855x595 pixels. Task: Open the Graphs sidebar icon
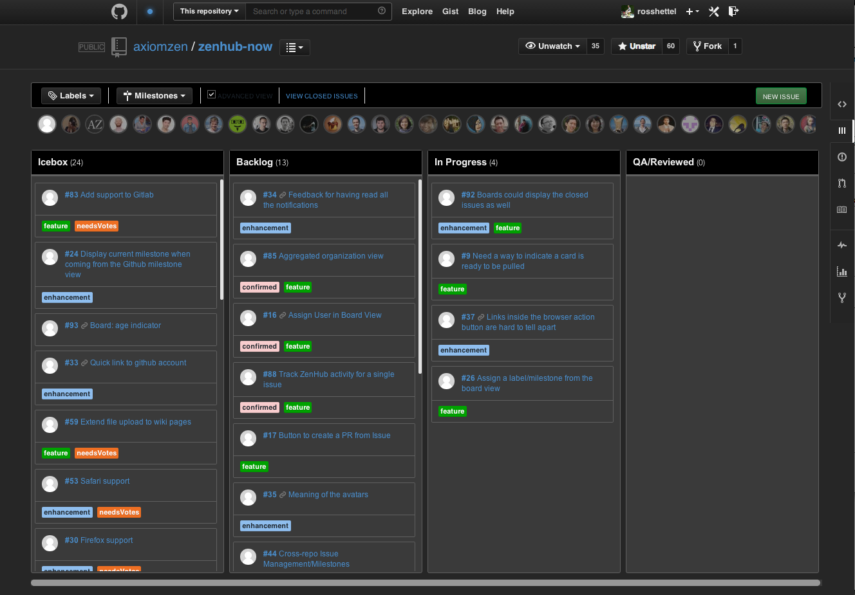click(x=842, y=271)
